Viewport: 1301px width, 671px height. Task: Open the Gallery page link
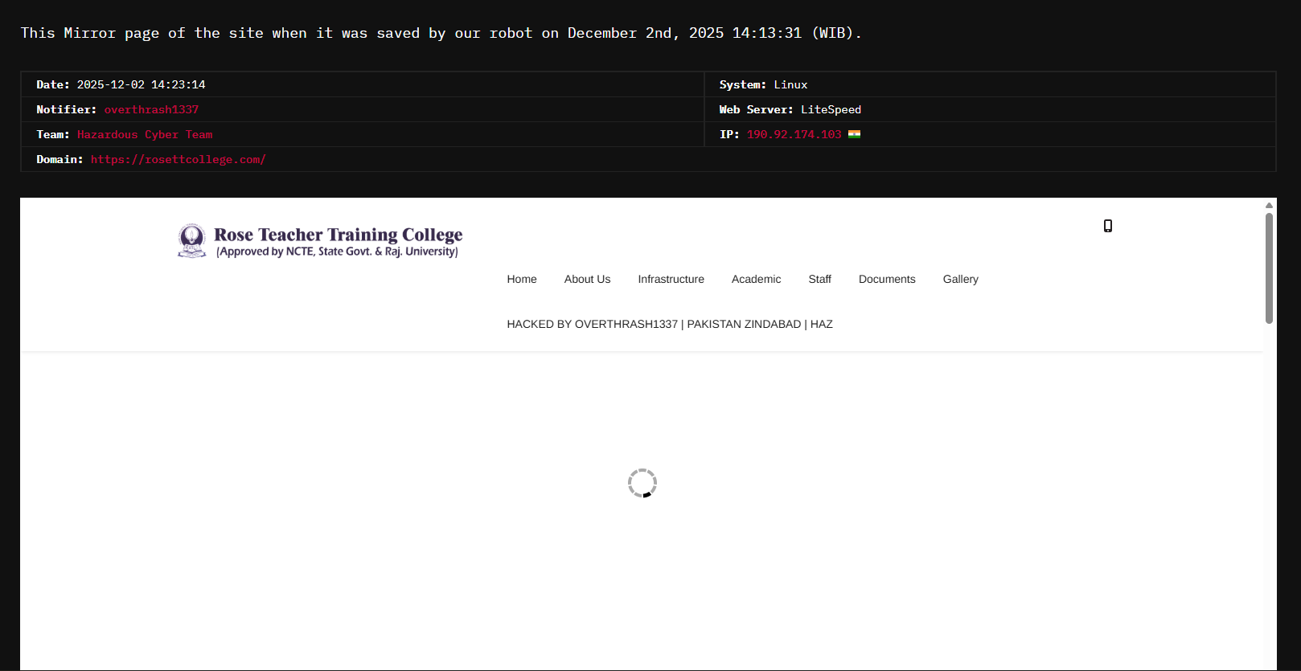pos(960,279)
